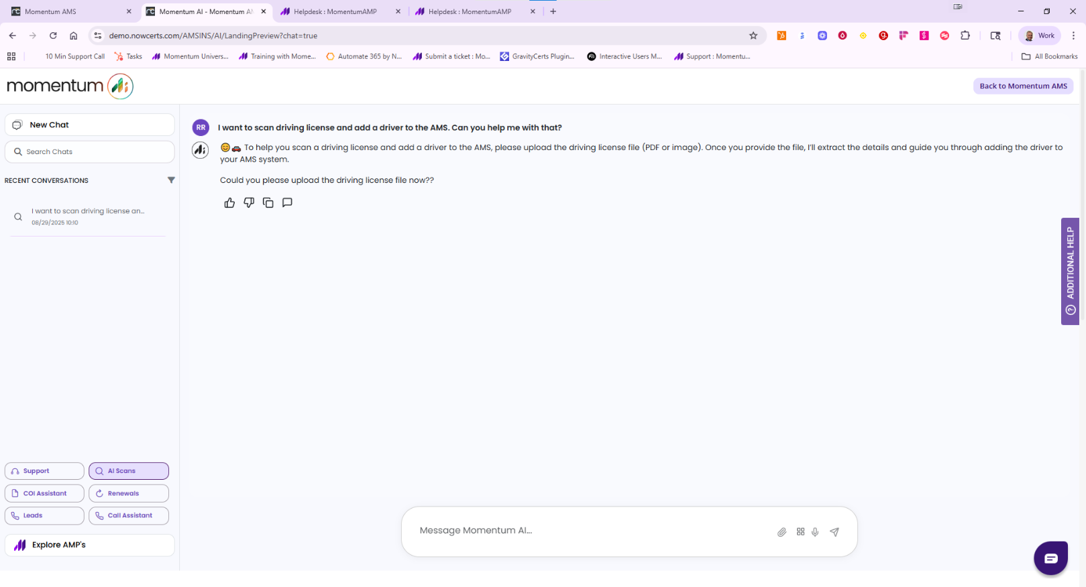Copy the AI response with copy icon
The width and height of the screenshot is (1086, 587).
click(x=268, y=202)
